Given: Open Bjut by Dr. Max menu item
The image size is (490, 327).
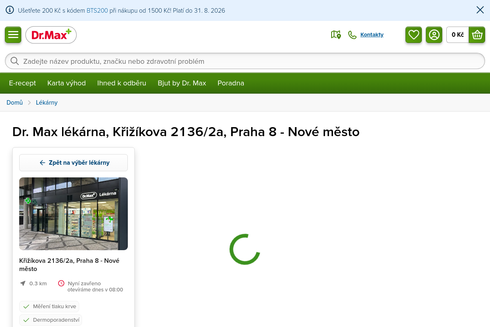Looking at the screenshot, I should (x=182, y=83).
